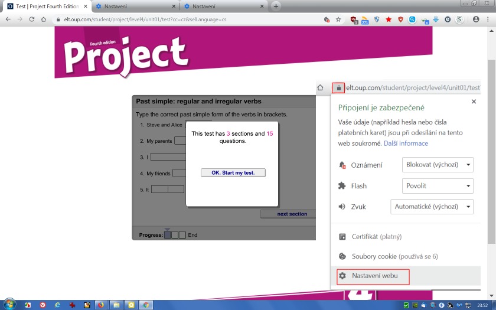Open Firefox from the taskbar
The image size is (496, 310).
[101, 305]
